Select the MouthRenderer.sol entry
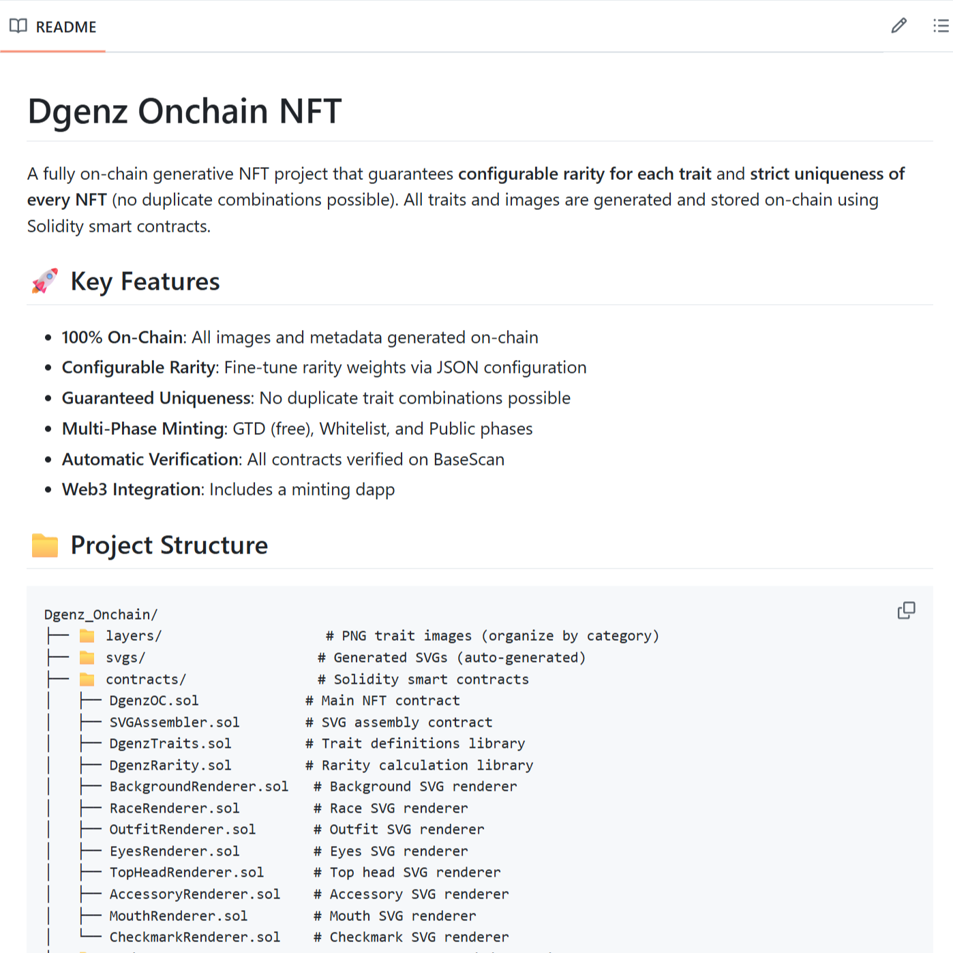The image size is (953, 953). [179, 916]
